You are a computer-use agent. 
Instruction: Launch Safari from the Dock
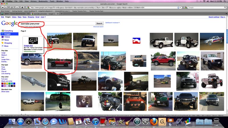(45, 122)
